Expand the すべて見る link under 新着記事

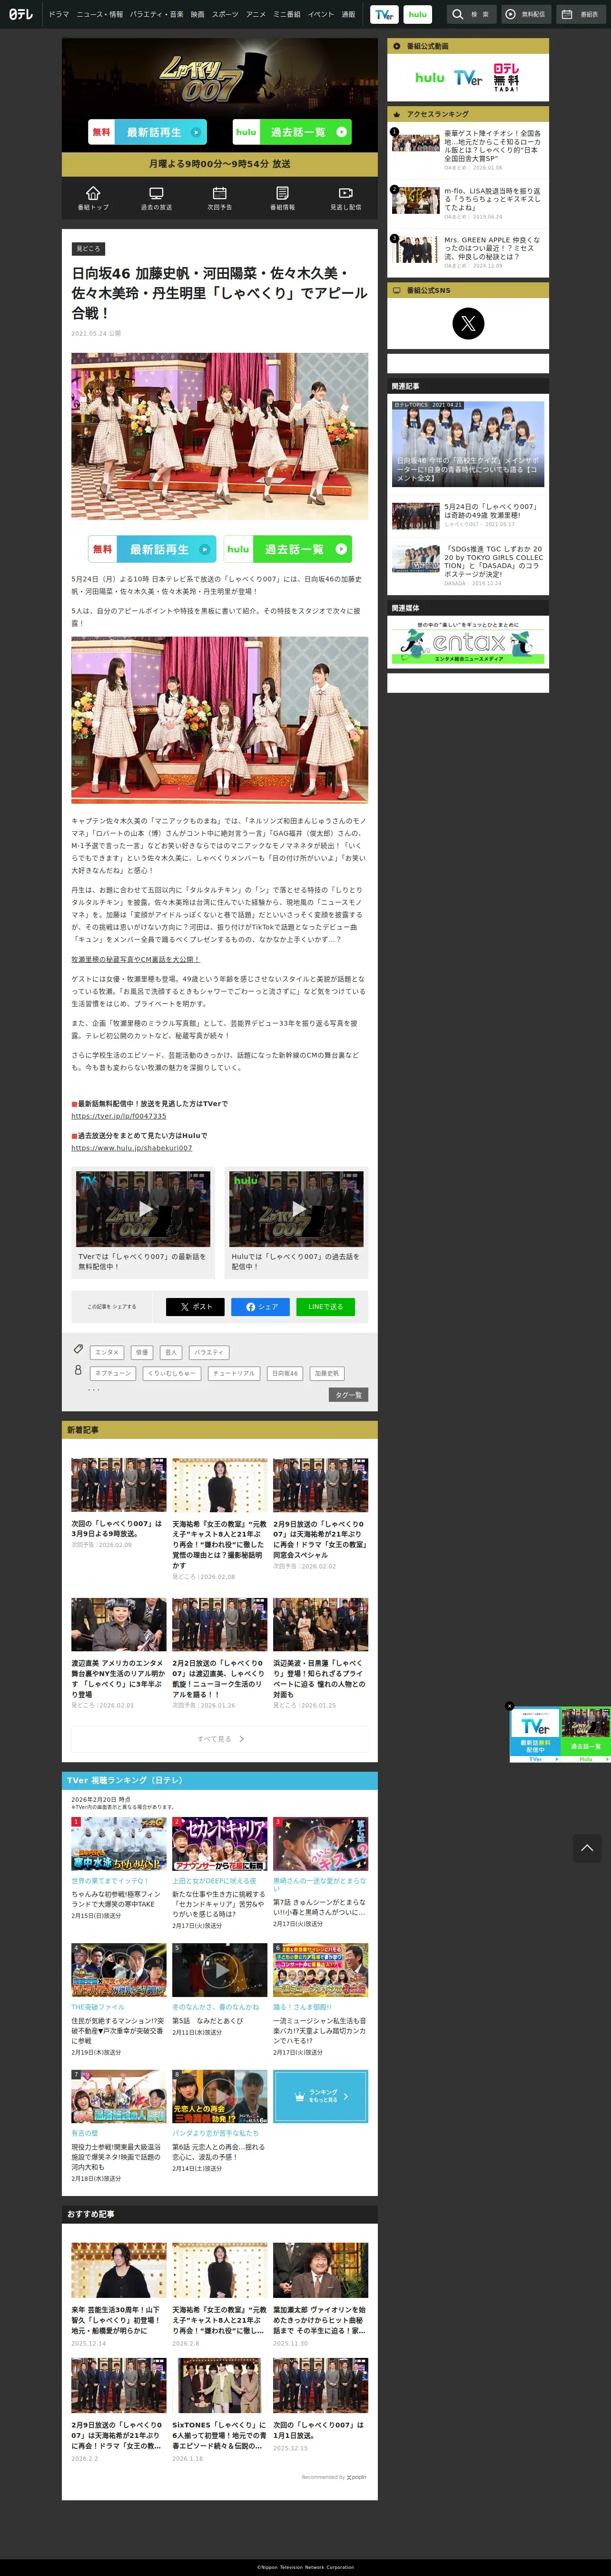220,1739
